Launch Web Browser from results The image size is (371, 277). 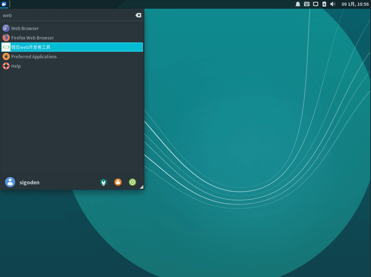(x=72, y=28)
